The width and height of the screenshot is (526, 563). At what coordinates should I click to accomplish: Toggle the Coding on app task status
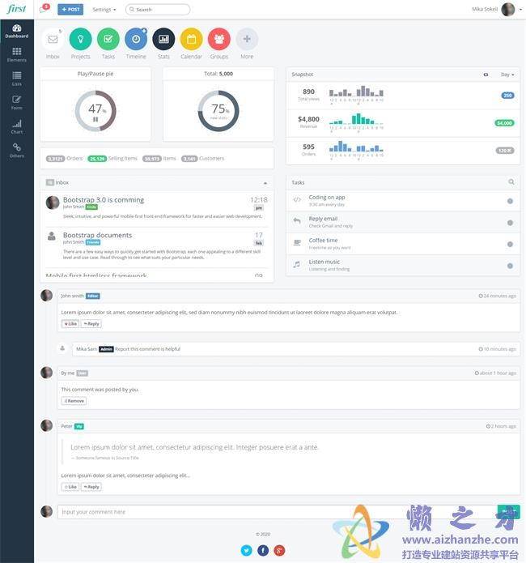[510, 201]
